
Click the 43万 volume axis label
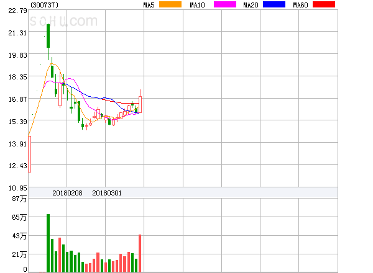click(x=19, y=236)
